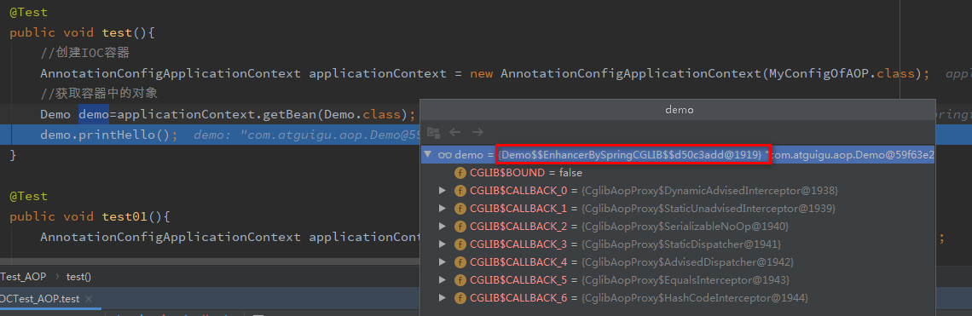This screenshot has height=316, width=972.
Task: Click the field icon of CGLIB$CALLBACK_6
Action: coord(460,298)
